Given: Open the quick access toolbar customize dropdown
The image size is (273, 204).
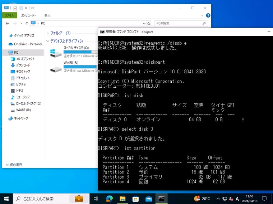Looking at the screenshot, I should pos(26,8).
